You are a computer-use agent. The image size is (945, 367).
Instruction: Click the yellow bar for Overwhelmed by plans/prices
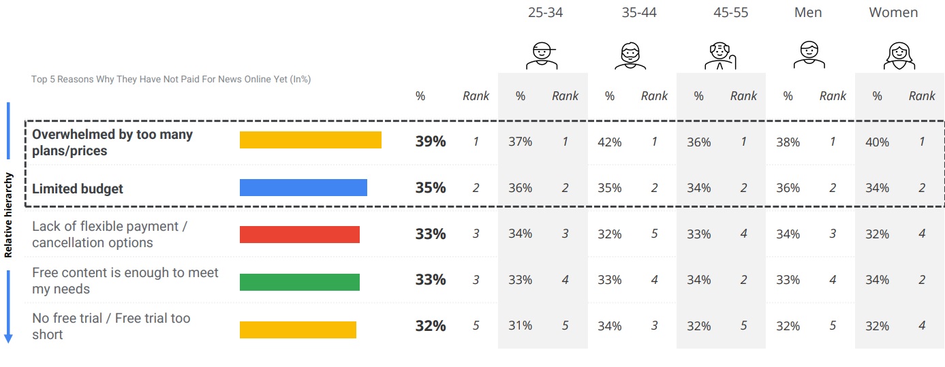pos(310,140)
